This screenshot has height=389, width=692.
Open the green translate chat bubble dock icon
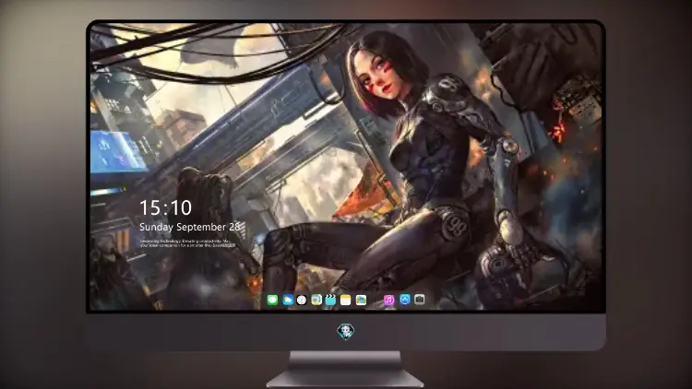tap(316, 300)
